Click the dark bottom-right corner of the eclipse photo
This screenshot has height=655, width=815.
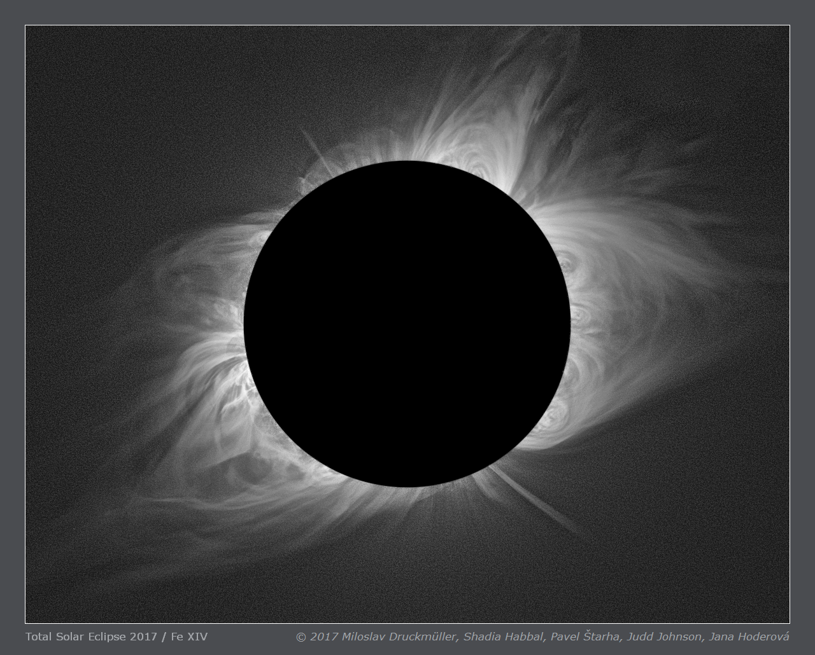(x=758, y=598)
